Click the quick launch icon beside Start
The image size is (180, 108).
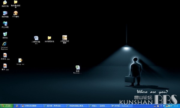pos(17,106)
